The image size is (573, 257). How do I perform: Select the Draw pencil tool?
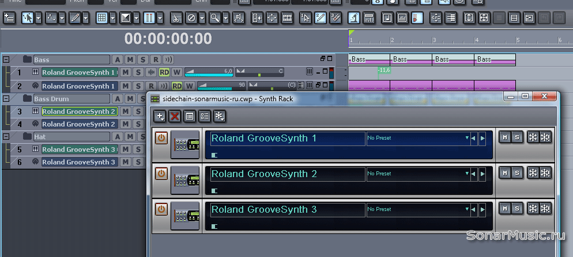click(x=75, y=18)
